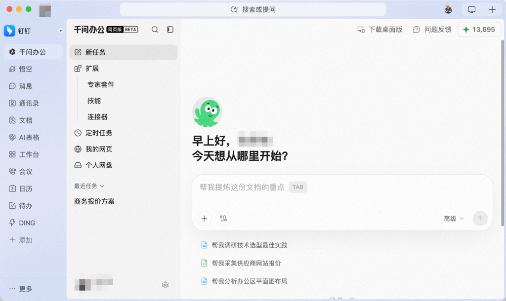Click the TAB hint chip in the input
The height and width of the screenshot is (301, 506).
pos(298,187)
